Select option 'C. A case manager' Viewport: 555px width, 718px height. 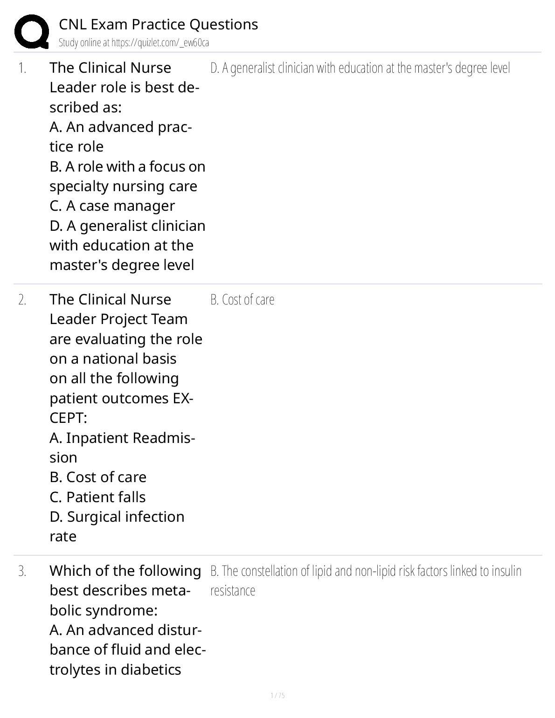pos(112,206)
